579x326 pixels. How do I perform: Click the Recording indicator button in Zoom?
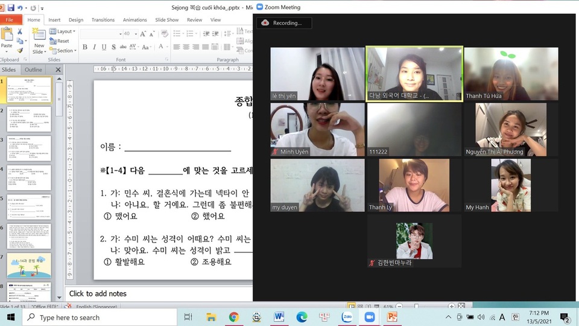[283, 23]
